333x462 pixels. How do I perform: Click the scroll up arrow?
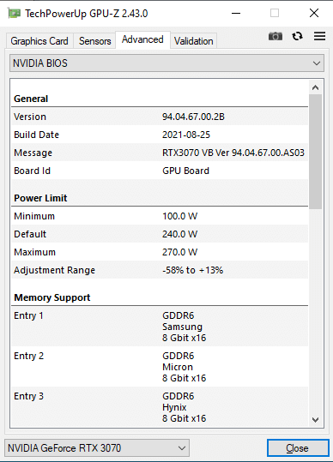click(x=315, y=87)
